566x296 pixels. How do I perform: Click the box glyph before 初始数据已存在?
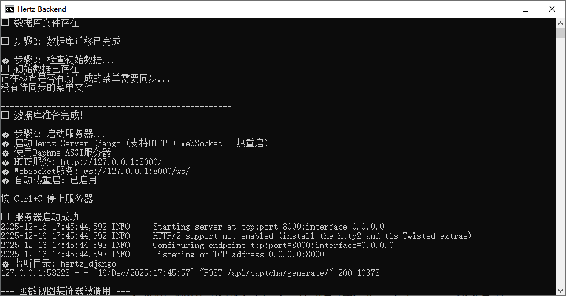tap(5, 69)
